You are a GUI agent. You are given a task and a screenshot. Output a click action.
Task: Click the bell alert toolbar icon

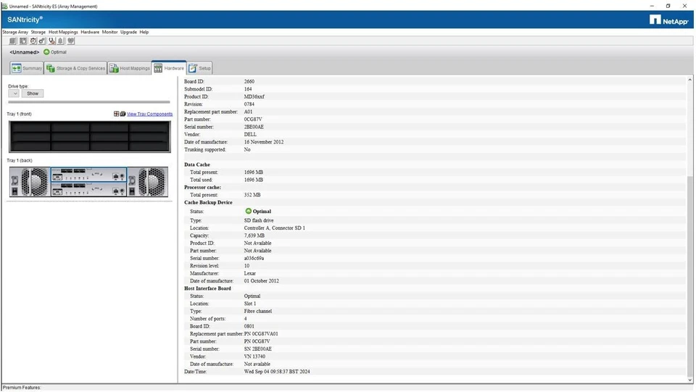pyautogui.click(x=61, y=41)
